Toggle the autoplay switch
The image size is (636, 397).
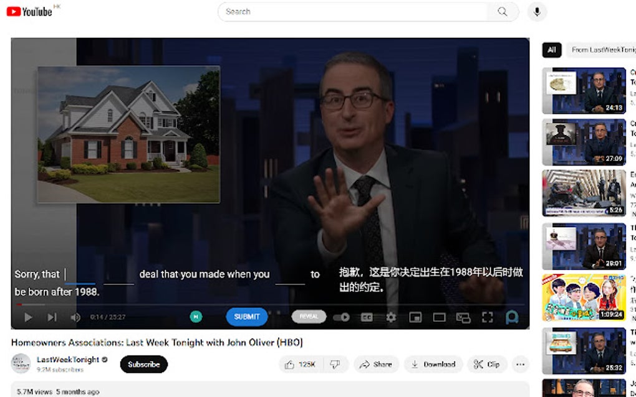tap(342, 317)
